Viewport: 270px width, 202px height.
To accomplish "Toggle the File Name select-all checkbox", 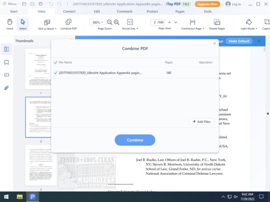I will (55, 63).
